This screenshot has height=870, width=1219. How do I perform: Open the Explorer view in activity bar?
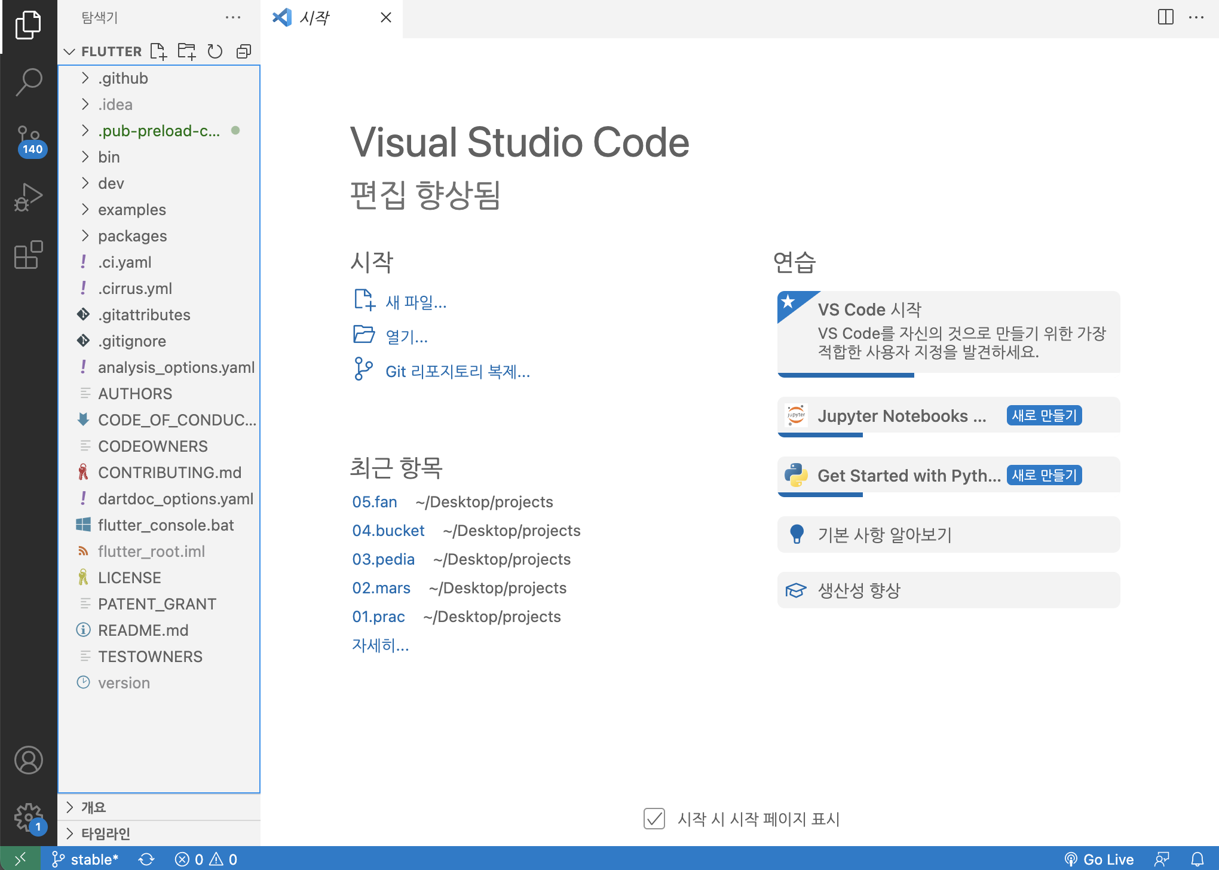[x=28, y=25]
